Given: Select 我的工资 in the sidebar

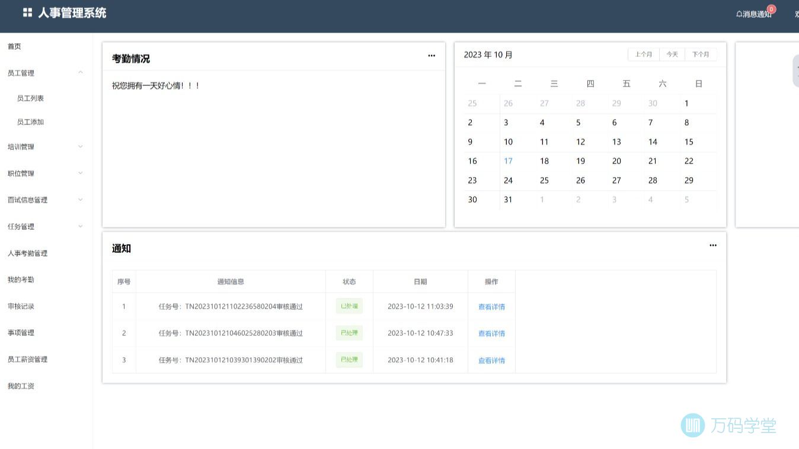Looking at the screenshot, I should [21, 386].
